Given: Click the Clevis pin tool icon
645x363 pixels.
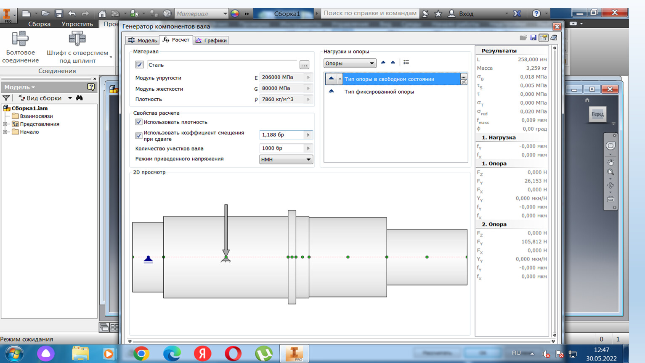Looking at the screenshot, I should (x=77, y=39).
